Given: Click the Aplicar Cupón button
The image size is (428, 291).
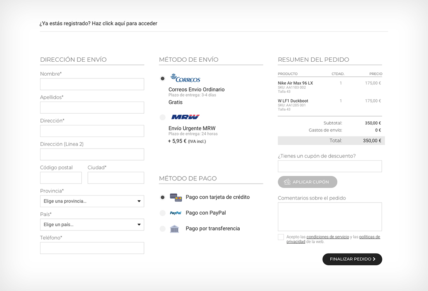Looking at the screenshot, I should pos(307,182).
